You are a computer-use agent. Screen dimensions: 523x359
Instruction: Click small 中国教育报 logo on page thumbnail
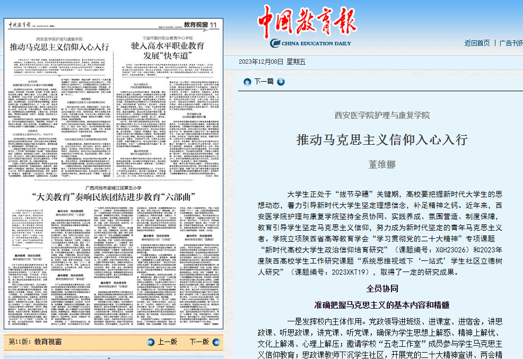tap(20, 25)
